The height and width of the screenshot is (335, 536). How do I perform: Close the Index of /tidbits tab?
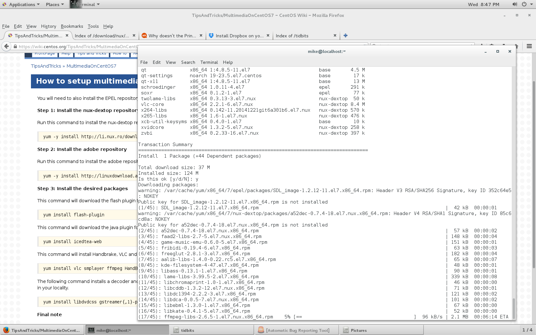click(335, 35)
